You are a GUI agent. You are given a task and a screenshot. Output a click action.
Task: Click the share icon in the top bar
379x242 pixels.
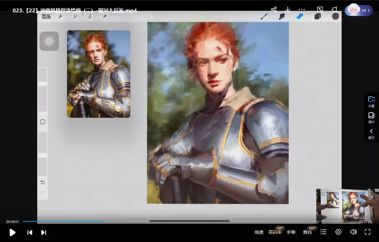274,10
